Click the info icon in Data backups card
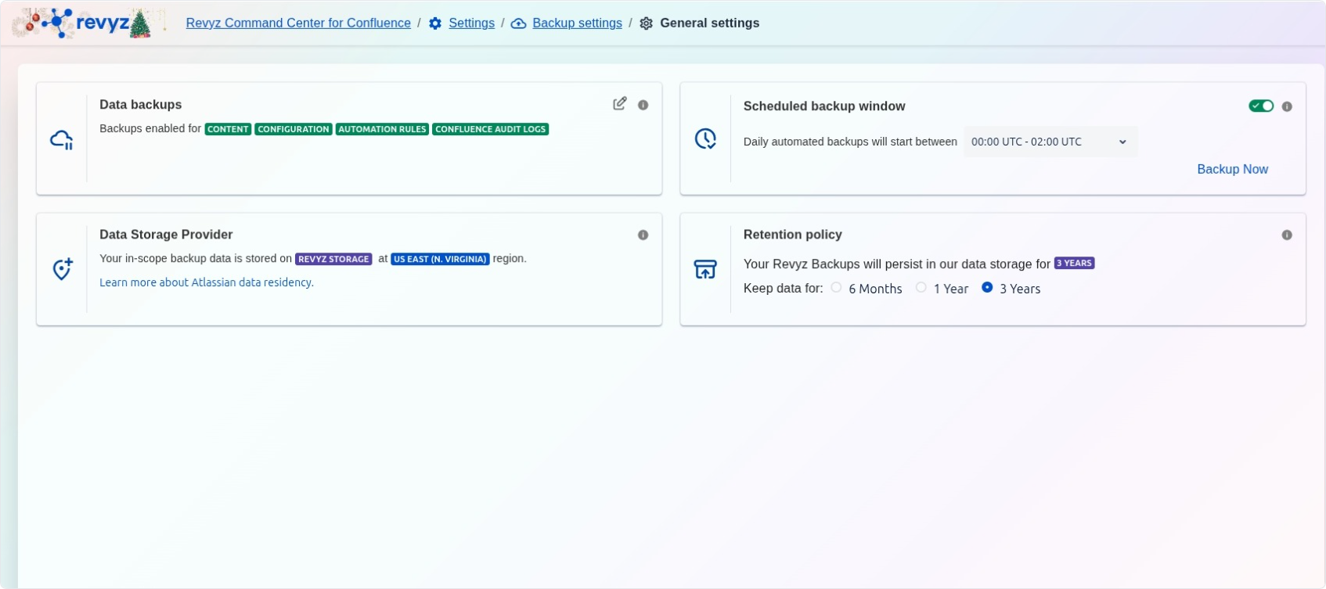 tap(643, 105)
